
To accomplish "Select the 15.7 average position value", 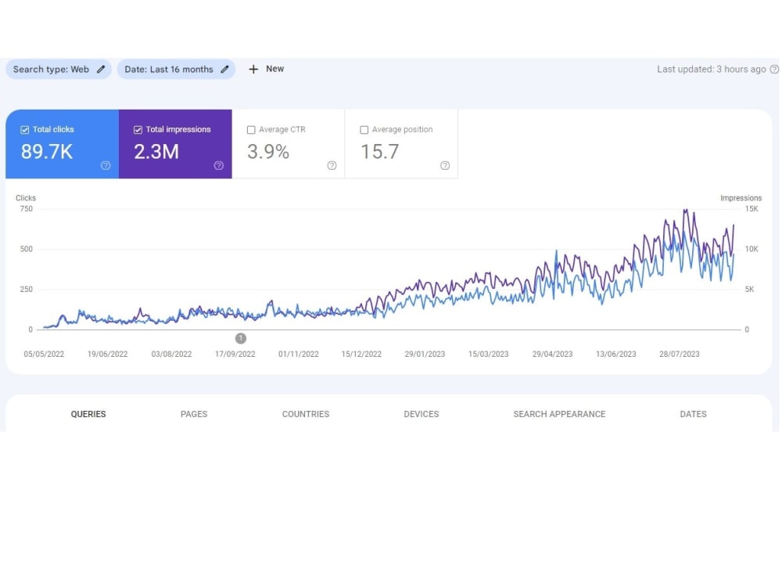I will [380, 152].
